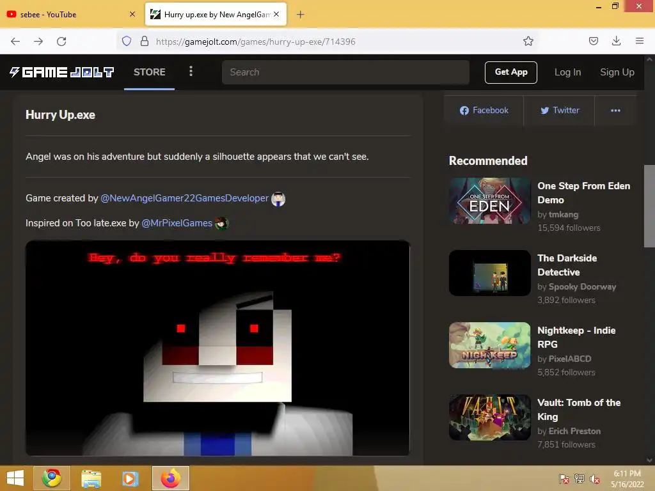
Task: Open the @MrPixelGames profile link
Action: tap(177, 223)
